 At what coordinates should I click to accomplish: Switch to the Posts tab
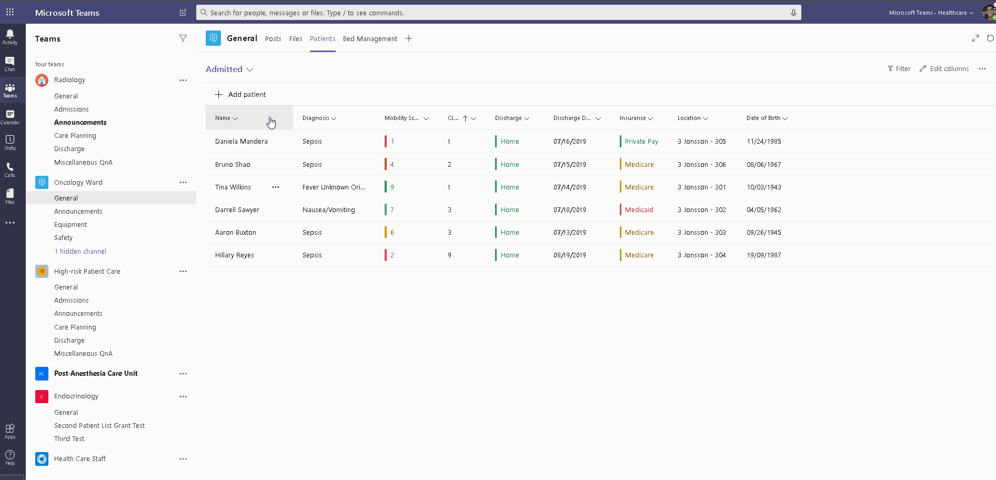(x=273, y=38)
